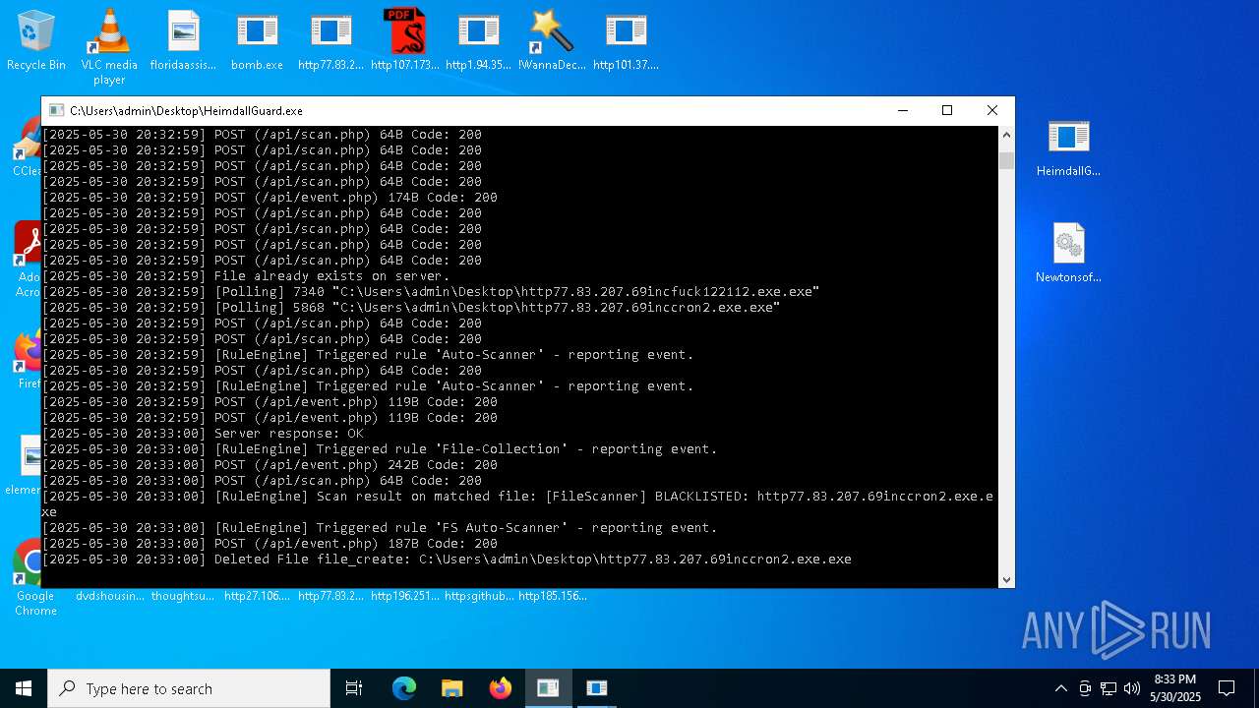
Task: Click the POST event.php 174B log line
Action: coord(270,198)
